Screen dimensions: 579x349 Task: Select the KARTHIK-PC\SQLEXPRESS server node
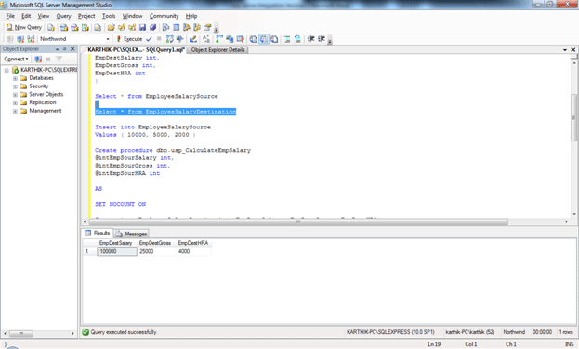coord(48,70)
